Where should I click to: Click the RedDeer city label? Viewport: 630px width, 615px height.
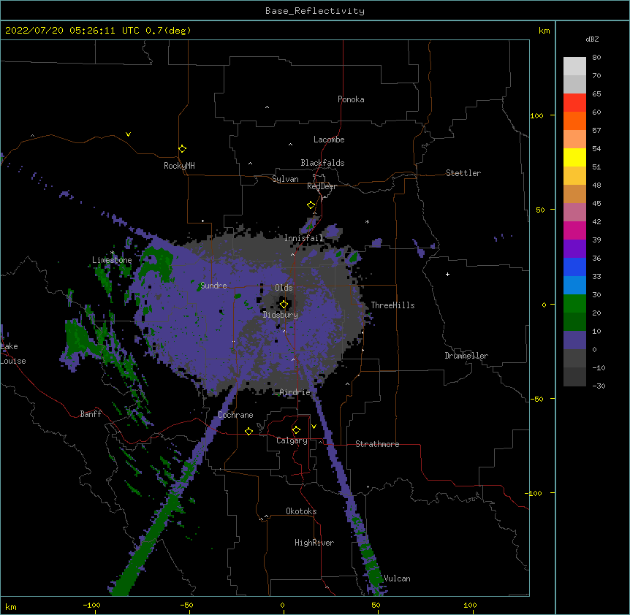click(x=322, y=186)
